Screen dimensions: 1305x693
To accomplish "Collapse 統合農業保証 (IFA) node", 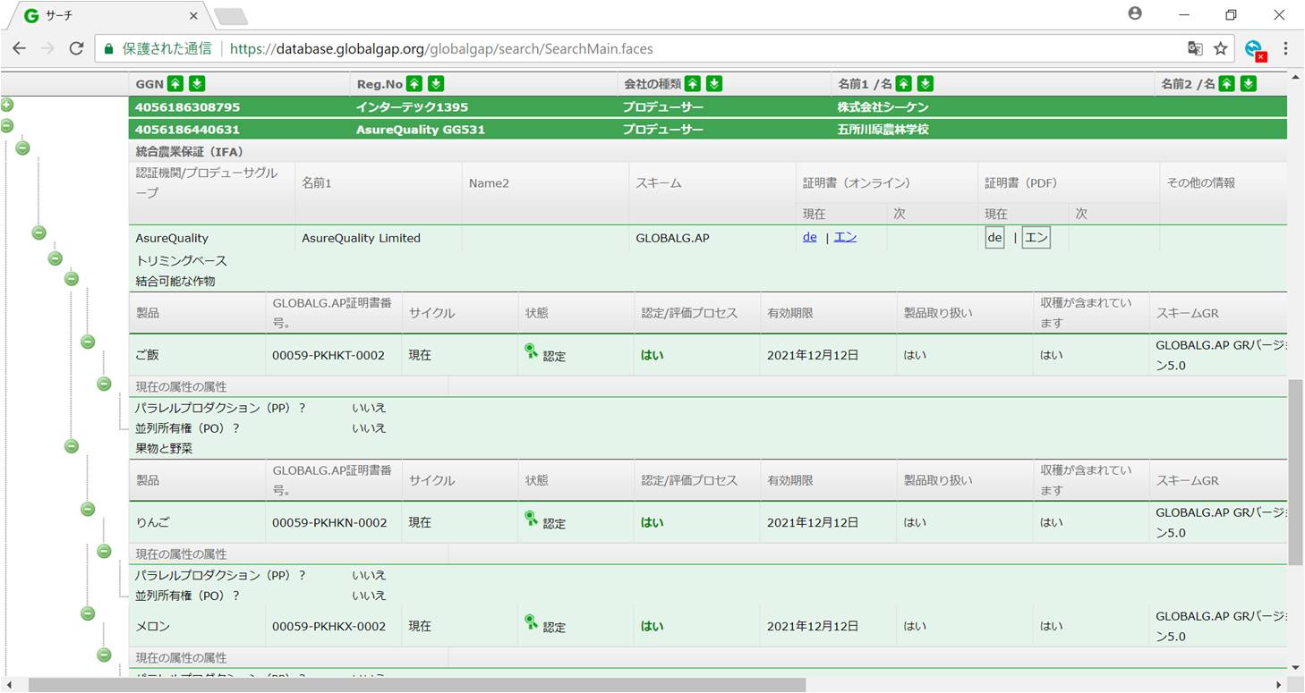I will click(x=22, y=148).
